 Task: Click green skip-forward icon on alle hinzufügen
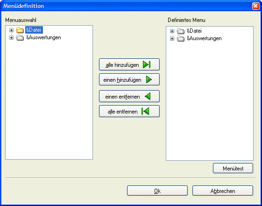[147, 64]
